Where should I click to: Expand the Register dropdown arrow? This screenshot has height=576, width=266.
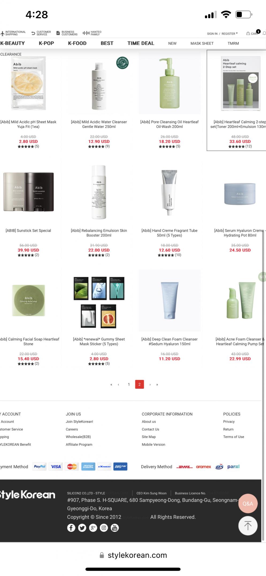pos(237,33)
